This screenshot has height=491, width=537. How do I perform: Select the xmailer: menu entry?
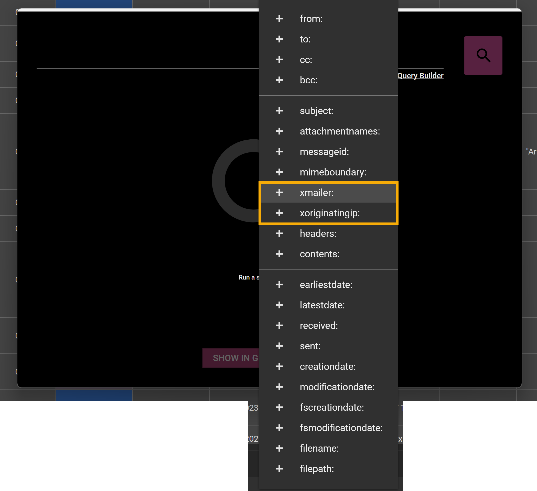click(316, 192)
